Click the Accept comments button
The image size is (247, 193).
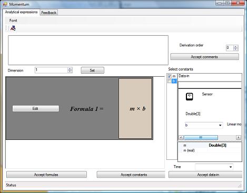click(204, 57)
